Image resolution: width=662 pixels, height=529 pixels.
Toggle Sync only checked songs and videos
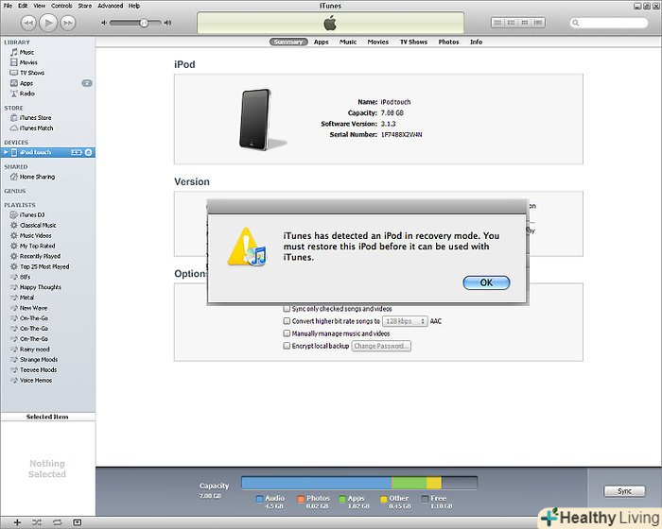[x=287, y=309]
